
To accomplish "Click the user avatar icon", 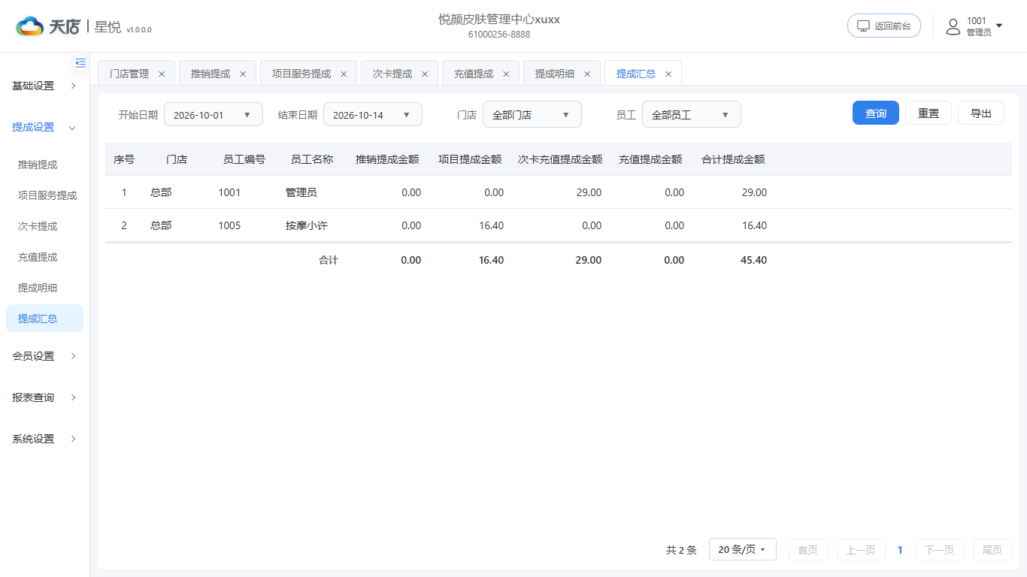I will coord(953,26).
